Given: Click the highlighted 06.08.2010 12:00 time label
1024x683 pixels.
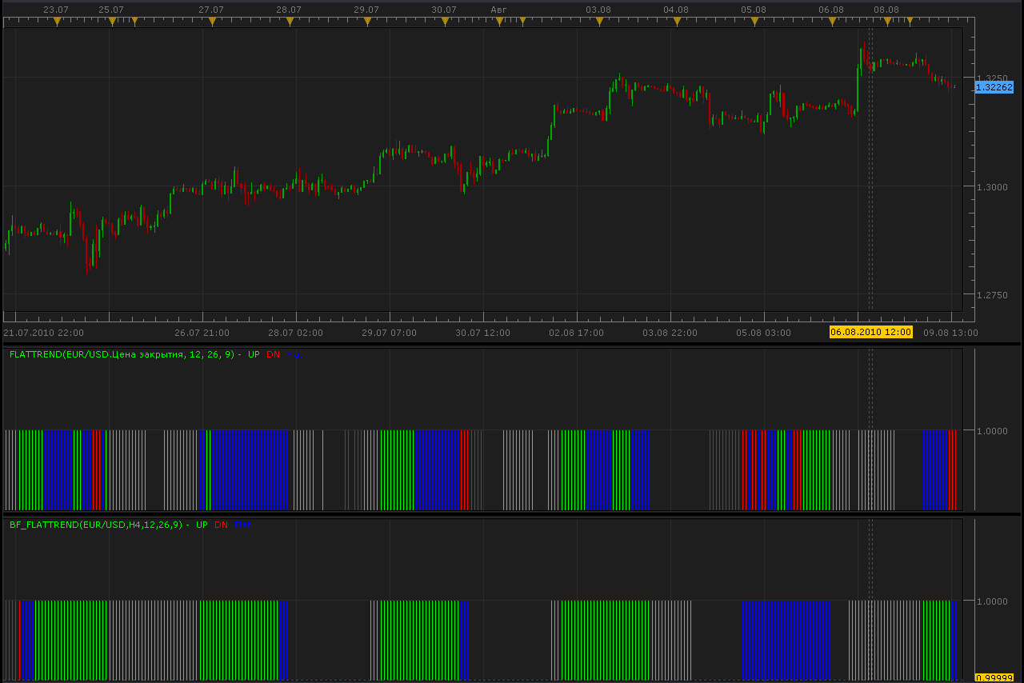Looking at the screenshot, I should click(870, 332).
